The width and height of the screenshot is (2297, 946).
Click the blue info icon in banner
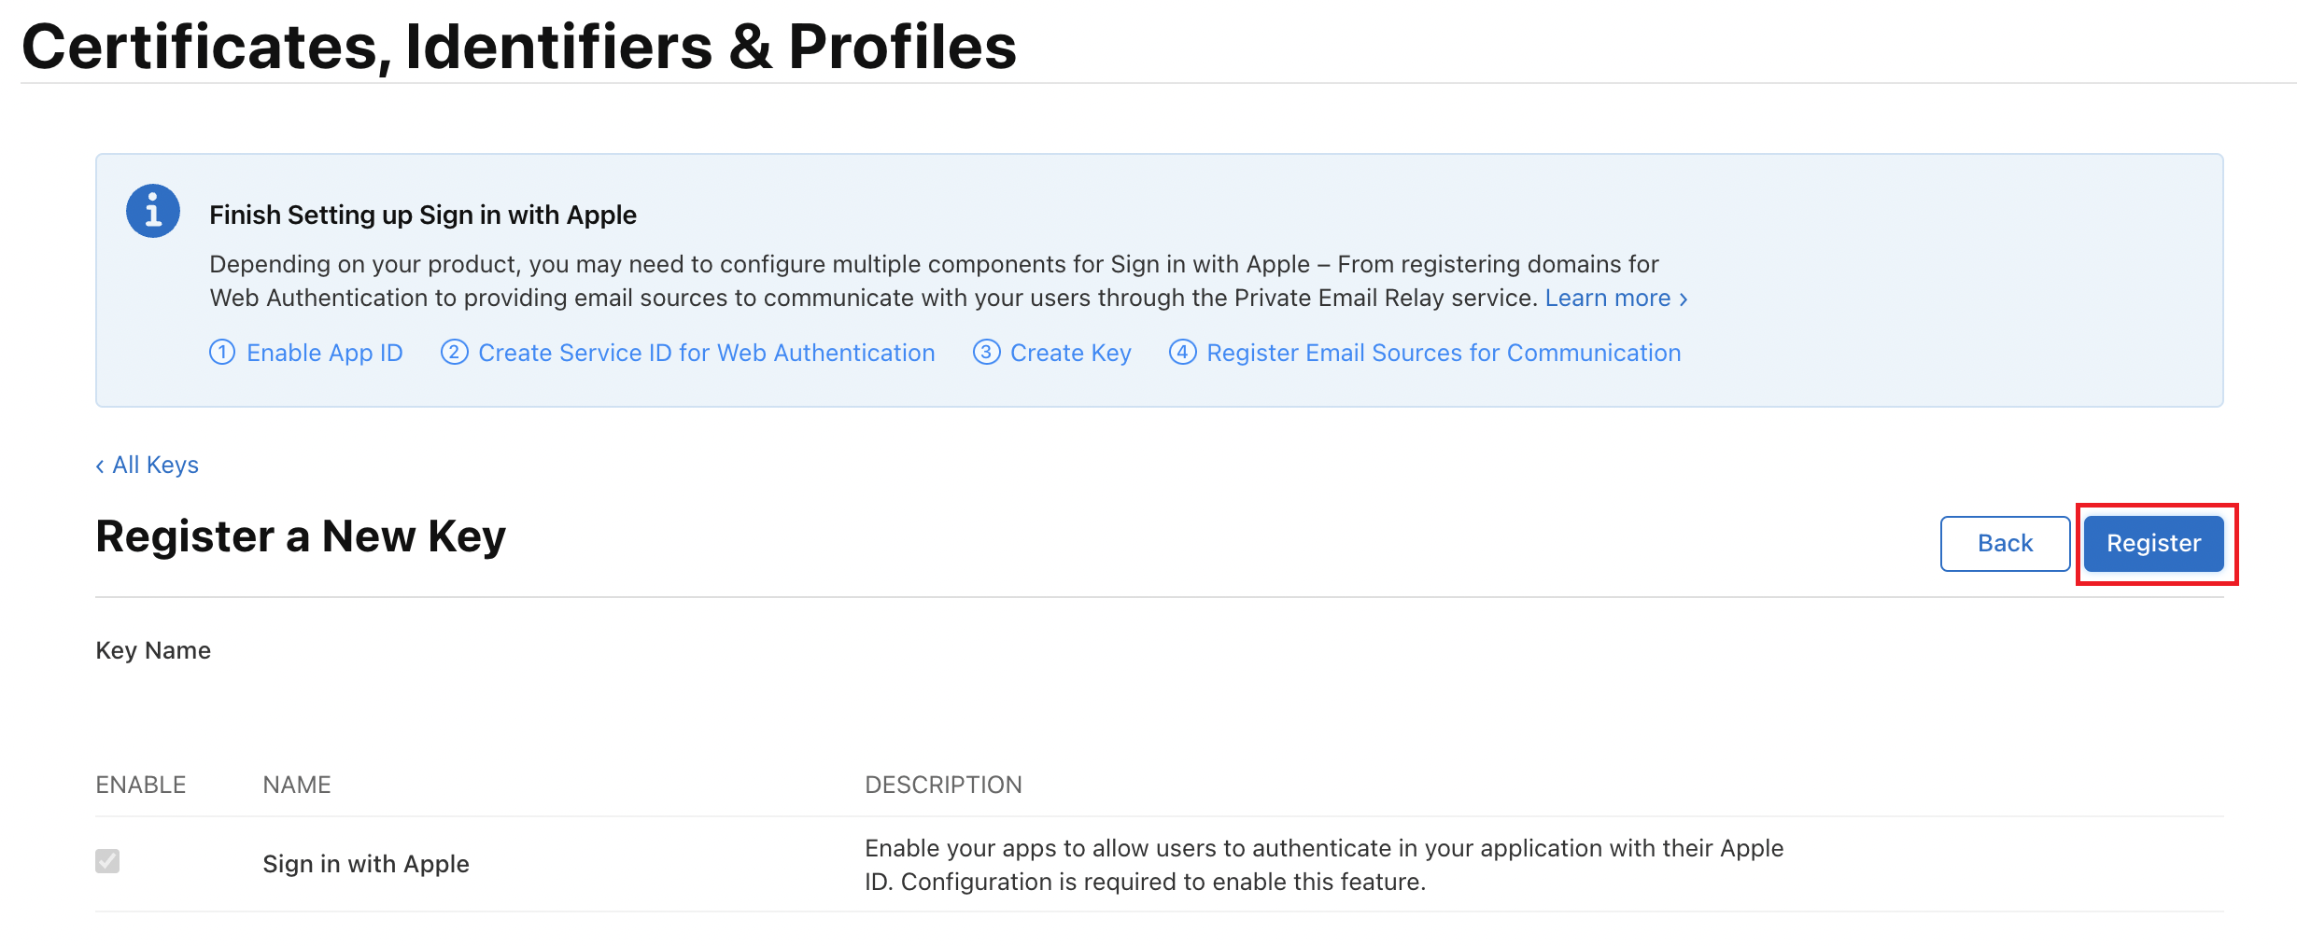(153, 211)
